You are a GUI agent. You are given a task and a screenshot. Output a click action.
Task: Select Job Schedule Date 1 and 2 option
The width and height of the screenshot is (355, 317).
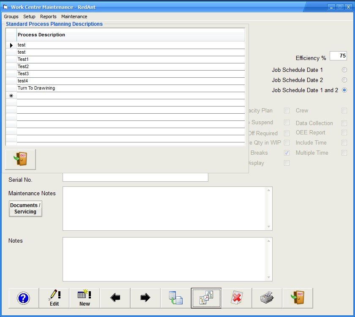pos(344,90)
